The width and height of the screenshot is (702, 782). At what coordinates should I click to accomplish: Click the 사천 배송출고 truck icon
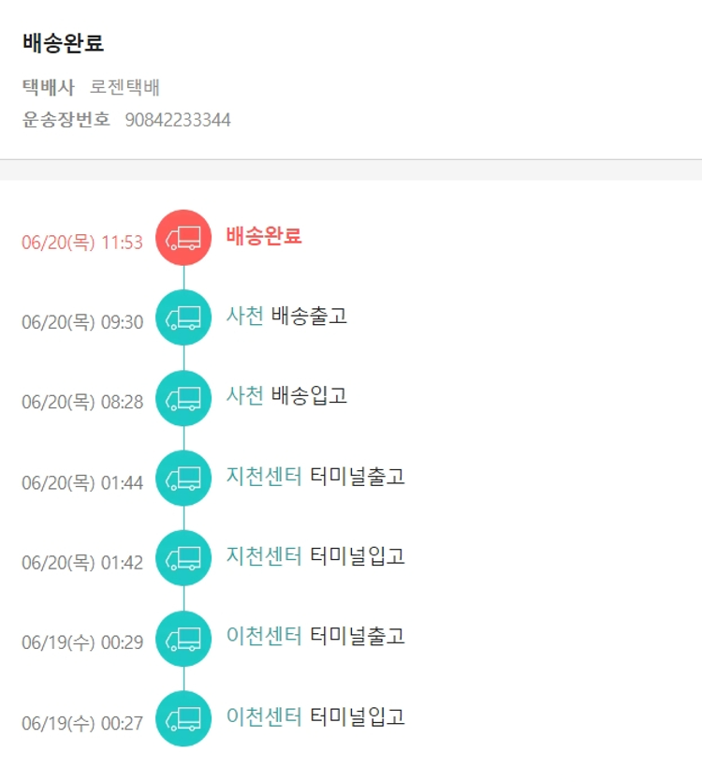[x=183, y=317]
